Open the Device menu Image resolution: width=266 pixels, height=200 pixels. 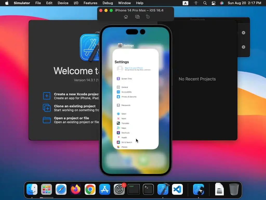tap(63, 3)
